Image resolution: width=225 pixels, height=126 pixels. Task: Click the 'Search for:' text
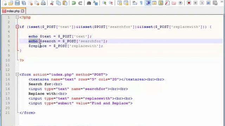[x=41, y=84]
